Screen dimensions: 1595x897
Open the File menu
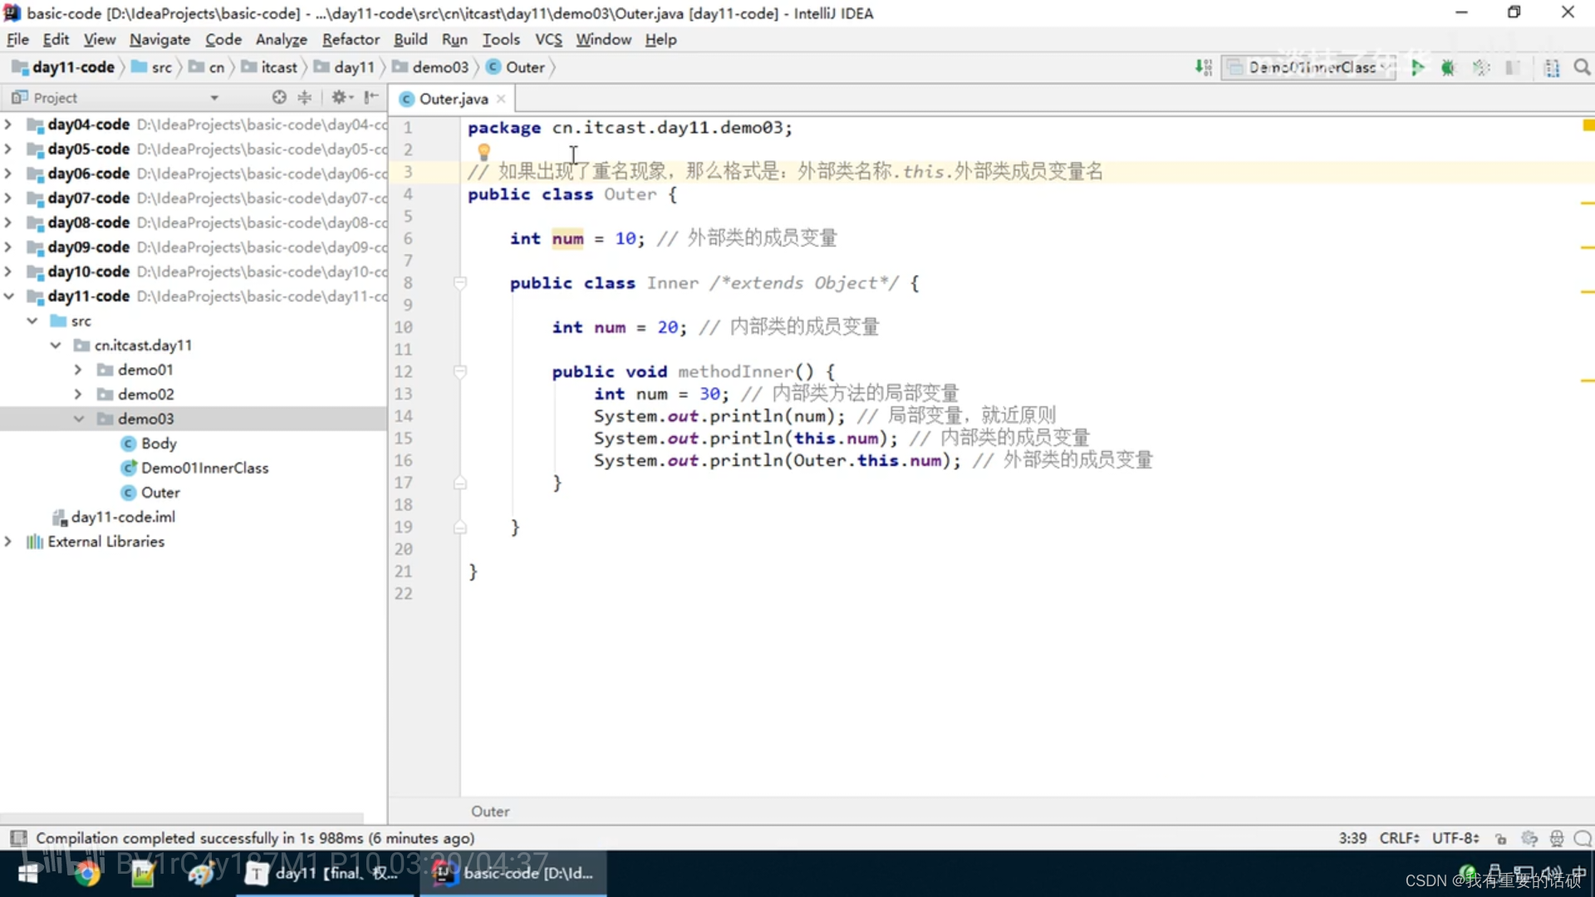[17, 39]
